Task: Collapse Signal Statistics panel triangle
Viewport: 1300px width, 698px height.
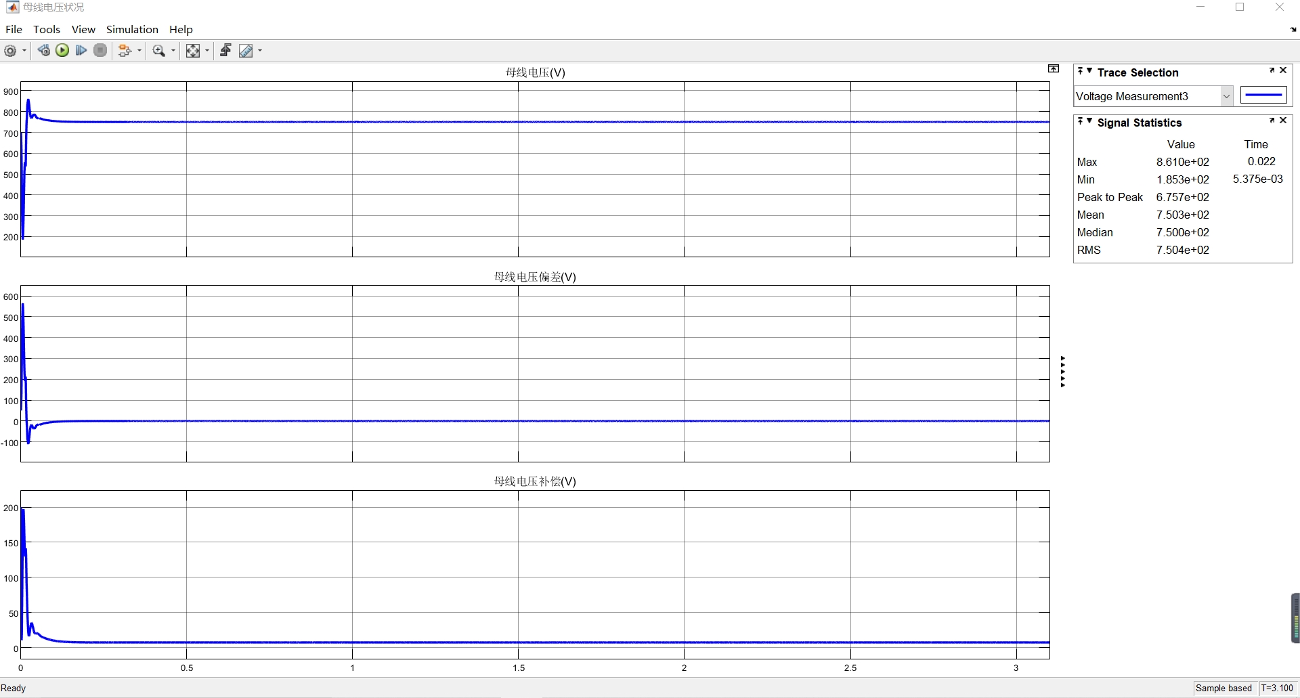Action: 1089,121
